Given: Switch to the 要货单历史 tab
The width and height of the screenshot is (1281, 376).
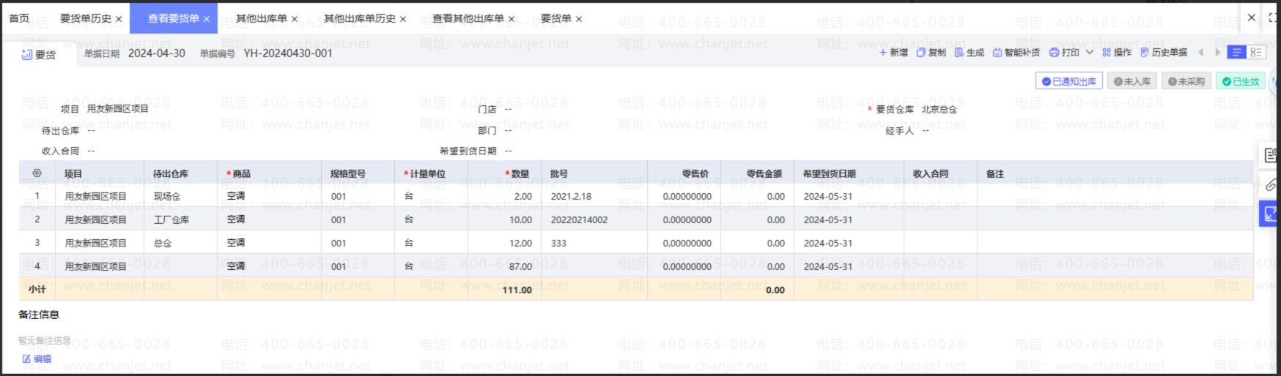Looking at the screenshot, I should click(x=86, y=18).
